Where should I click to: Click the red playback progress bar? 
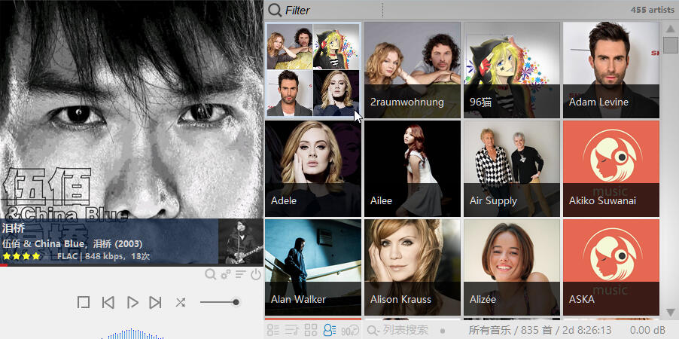(4, 265)
